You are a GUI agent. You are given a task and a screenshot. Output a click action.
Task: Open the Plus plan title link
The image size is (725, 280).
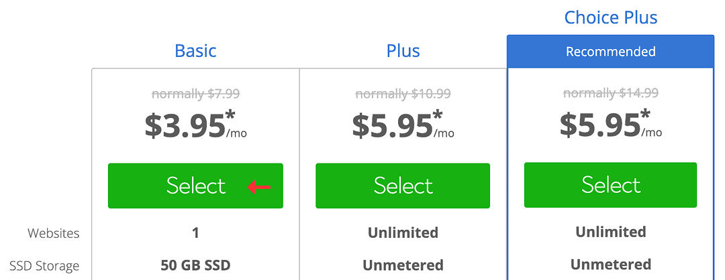pos(403,51)
